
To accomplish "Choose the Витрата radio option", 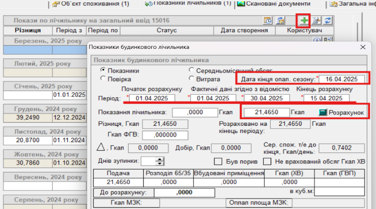I will [x=192, y=79].
